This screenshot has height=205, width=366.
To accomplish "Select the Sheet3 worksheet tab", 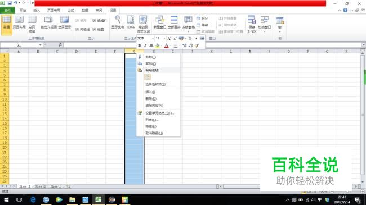I will pos(56,186).
